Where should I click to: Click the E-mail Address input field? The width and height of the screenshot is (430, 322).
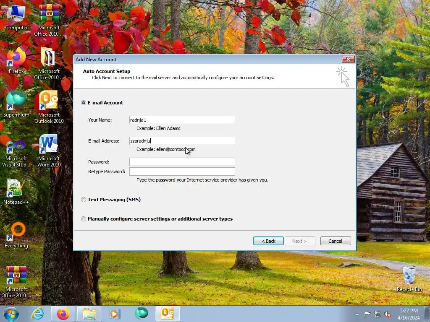coord(182,141)
